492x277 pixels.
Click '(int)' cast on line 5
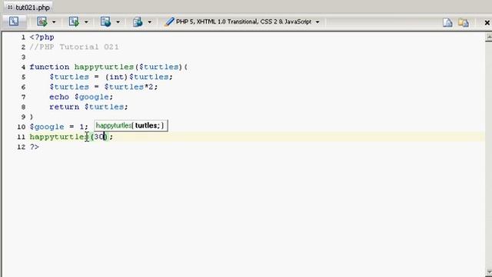[116, 77]
